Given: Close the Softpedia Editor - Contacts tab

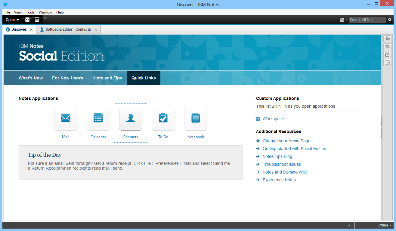Looking at the screenshot, I should tap(96, 30).
